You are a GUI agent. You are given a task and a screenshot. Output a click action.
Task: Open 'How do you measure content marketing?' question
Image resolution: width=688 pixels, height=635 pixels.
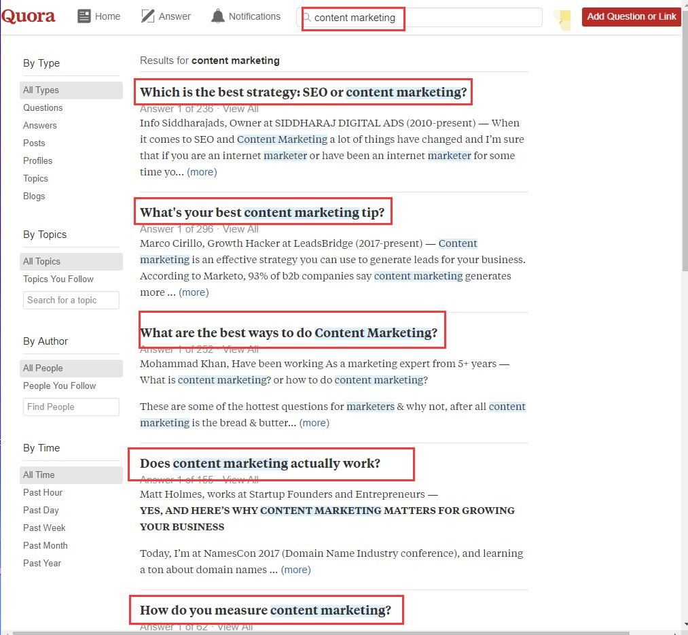[266, 610]
